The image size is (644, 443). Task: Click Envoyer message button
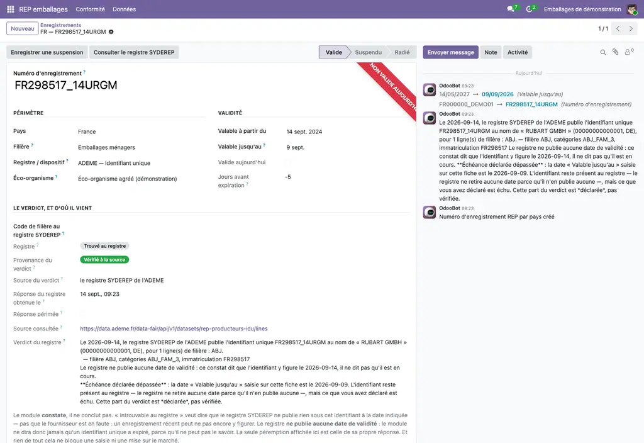click(x=450, y=52)
